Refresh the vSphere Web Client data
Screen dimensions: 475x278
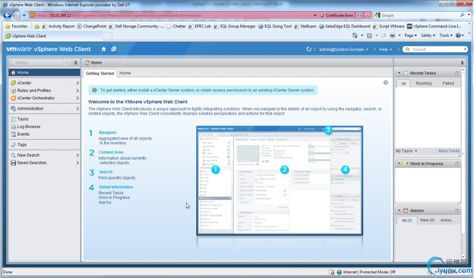[308, 49]
